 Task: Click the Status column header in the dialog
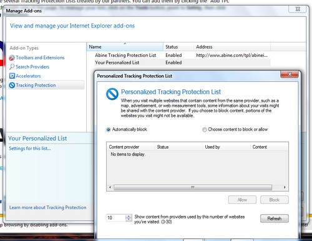[178, 147]
